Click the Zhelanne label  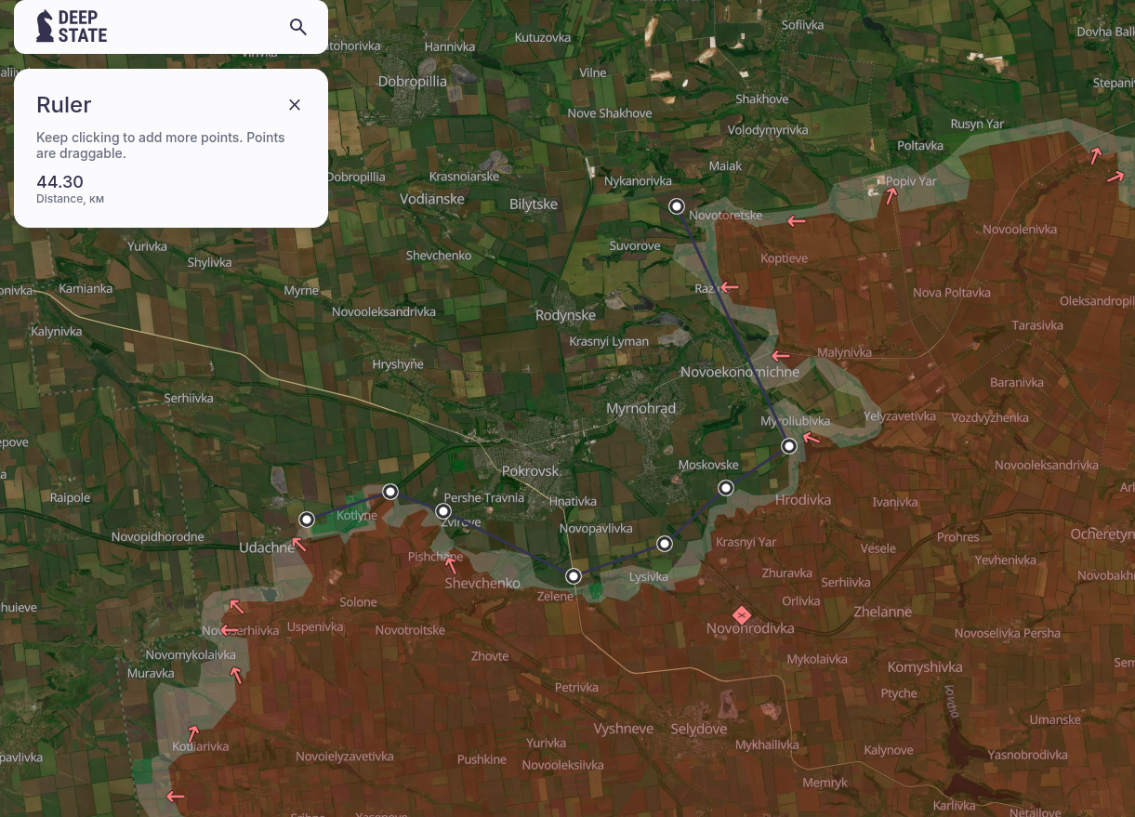882,612
